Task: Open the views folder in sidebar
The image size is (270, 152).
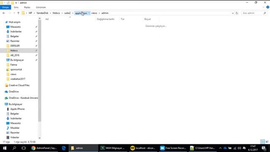Action: click(x=13, y=74)
